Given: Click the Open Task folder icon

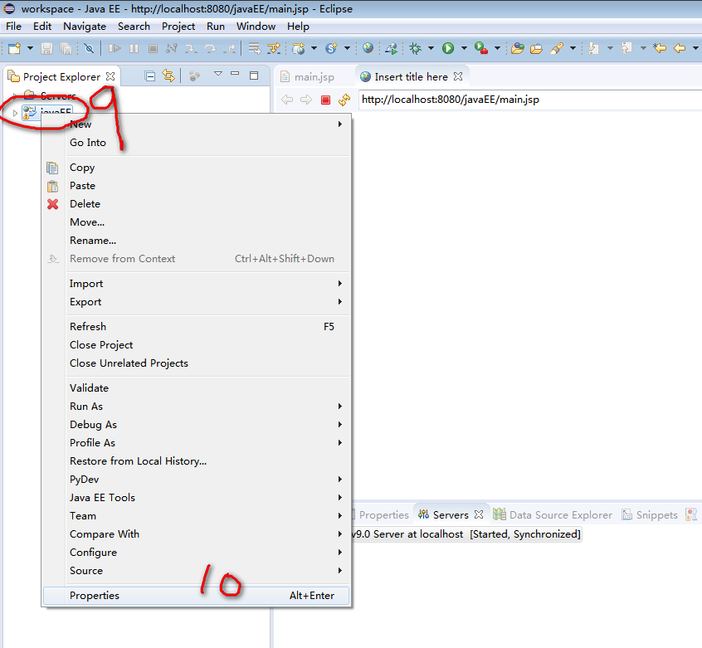Looking at the screenshot, I should (536, 48).
